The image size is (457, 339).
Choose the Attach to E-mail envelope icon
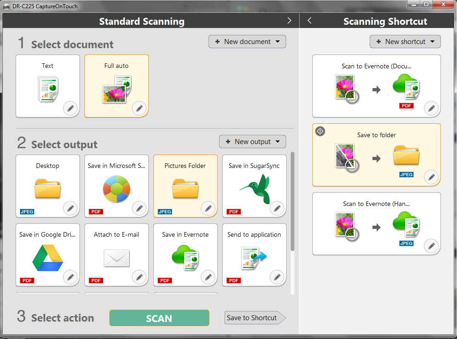[x=117, y=258]
